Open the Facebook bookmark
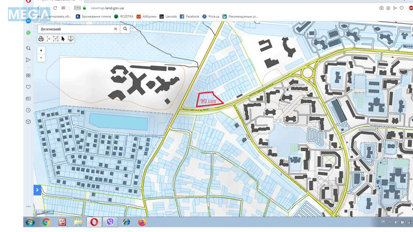The height and width of the screenshot is (232, 413). pos(189,16)
